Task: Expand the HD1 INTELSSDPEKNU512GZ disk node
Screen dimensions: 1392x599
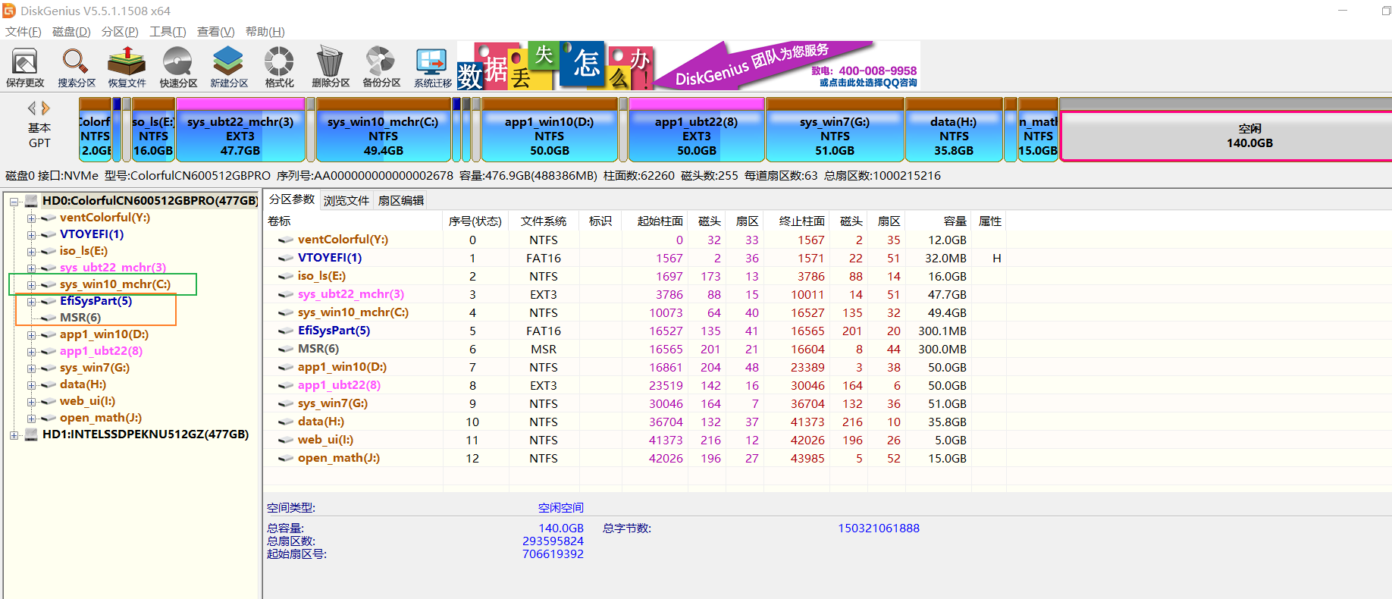Action: (x=14, y=434)
